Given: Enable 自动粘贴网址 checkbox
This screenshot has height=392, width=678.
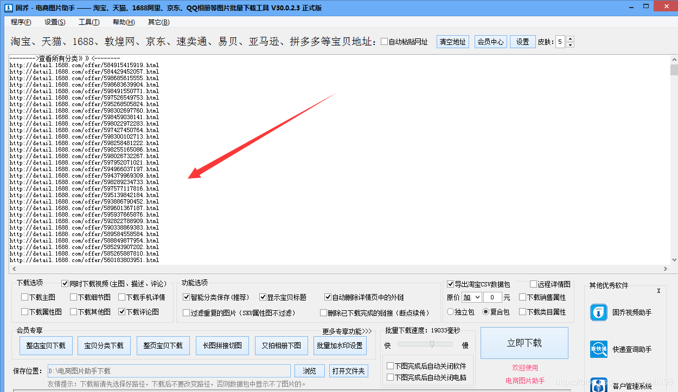Looking at the screenshot, I should [385, 42].
